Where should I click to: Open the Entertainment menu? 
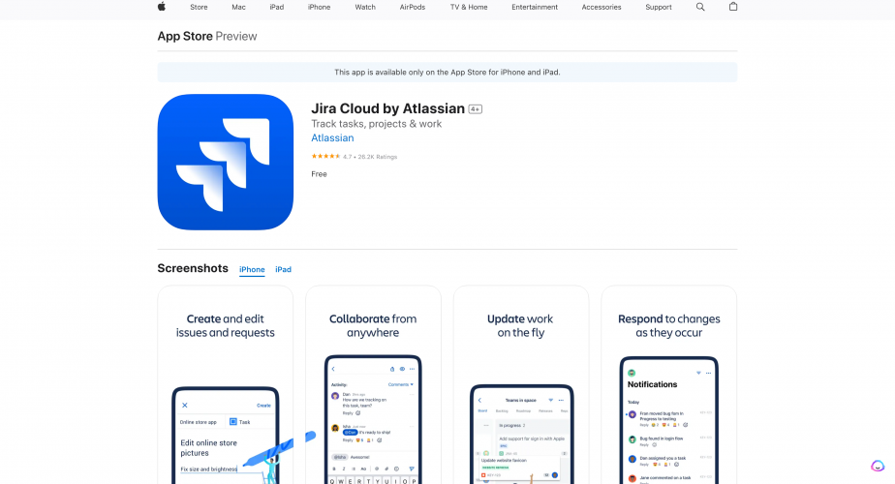535,8
